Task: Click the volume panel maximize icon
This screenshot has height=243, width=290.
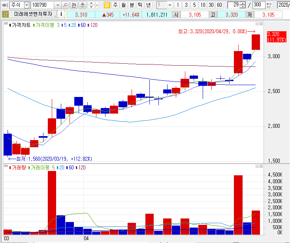Action: 257,166
